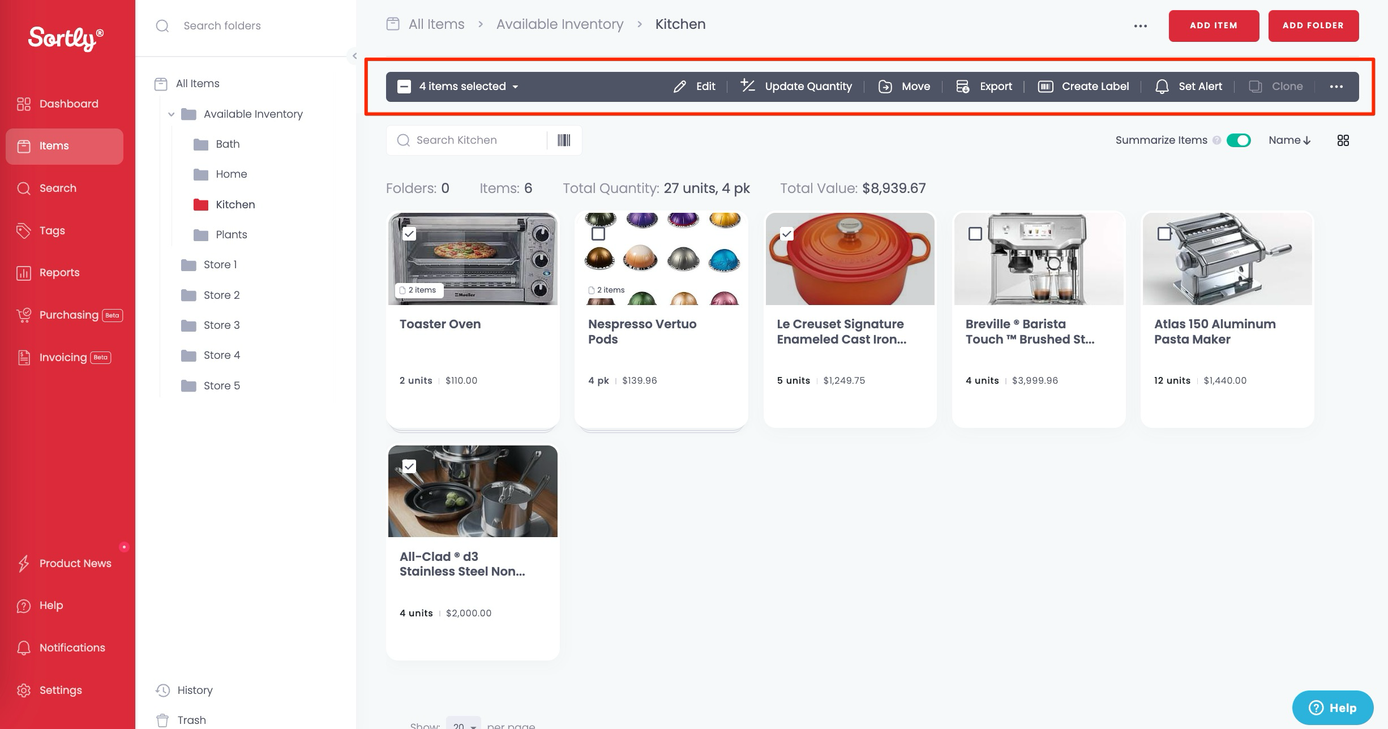
Task: Select Kitchen folder in tree
Action: click(224, 204)
